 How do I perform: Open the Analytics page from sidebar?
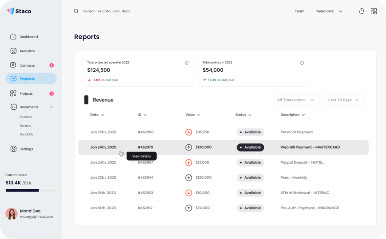point(27,51)
